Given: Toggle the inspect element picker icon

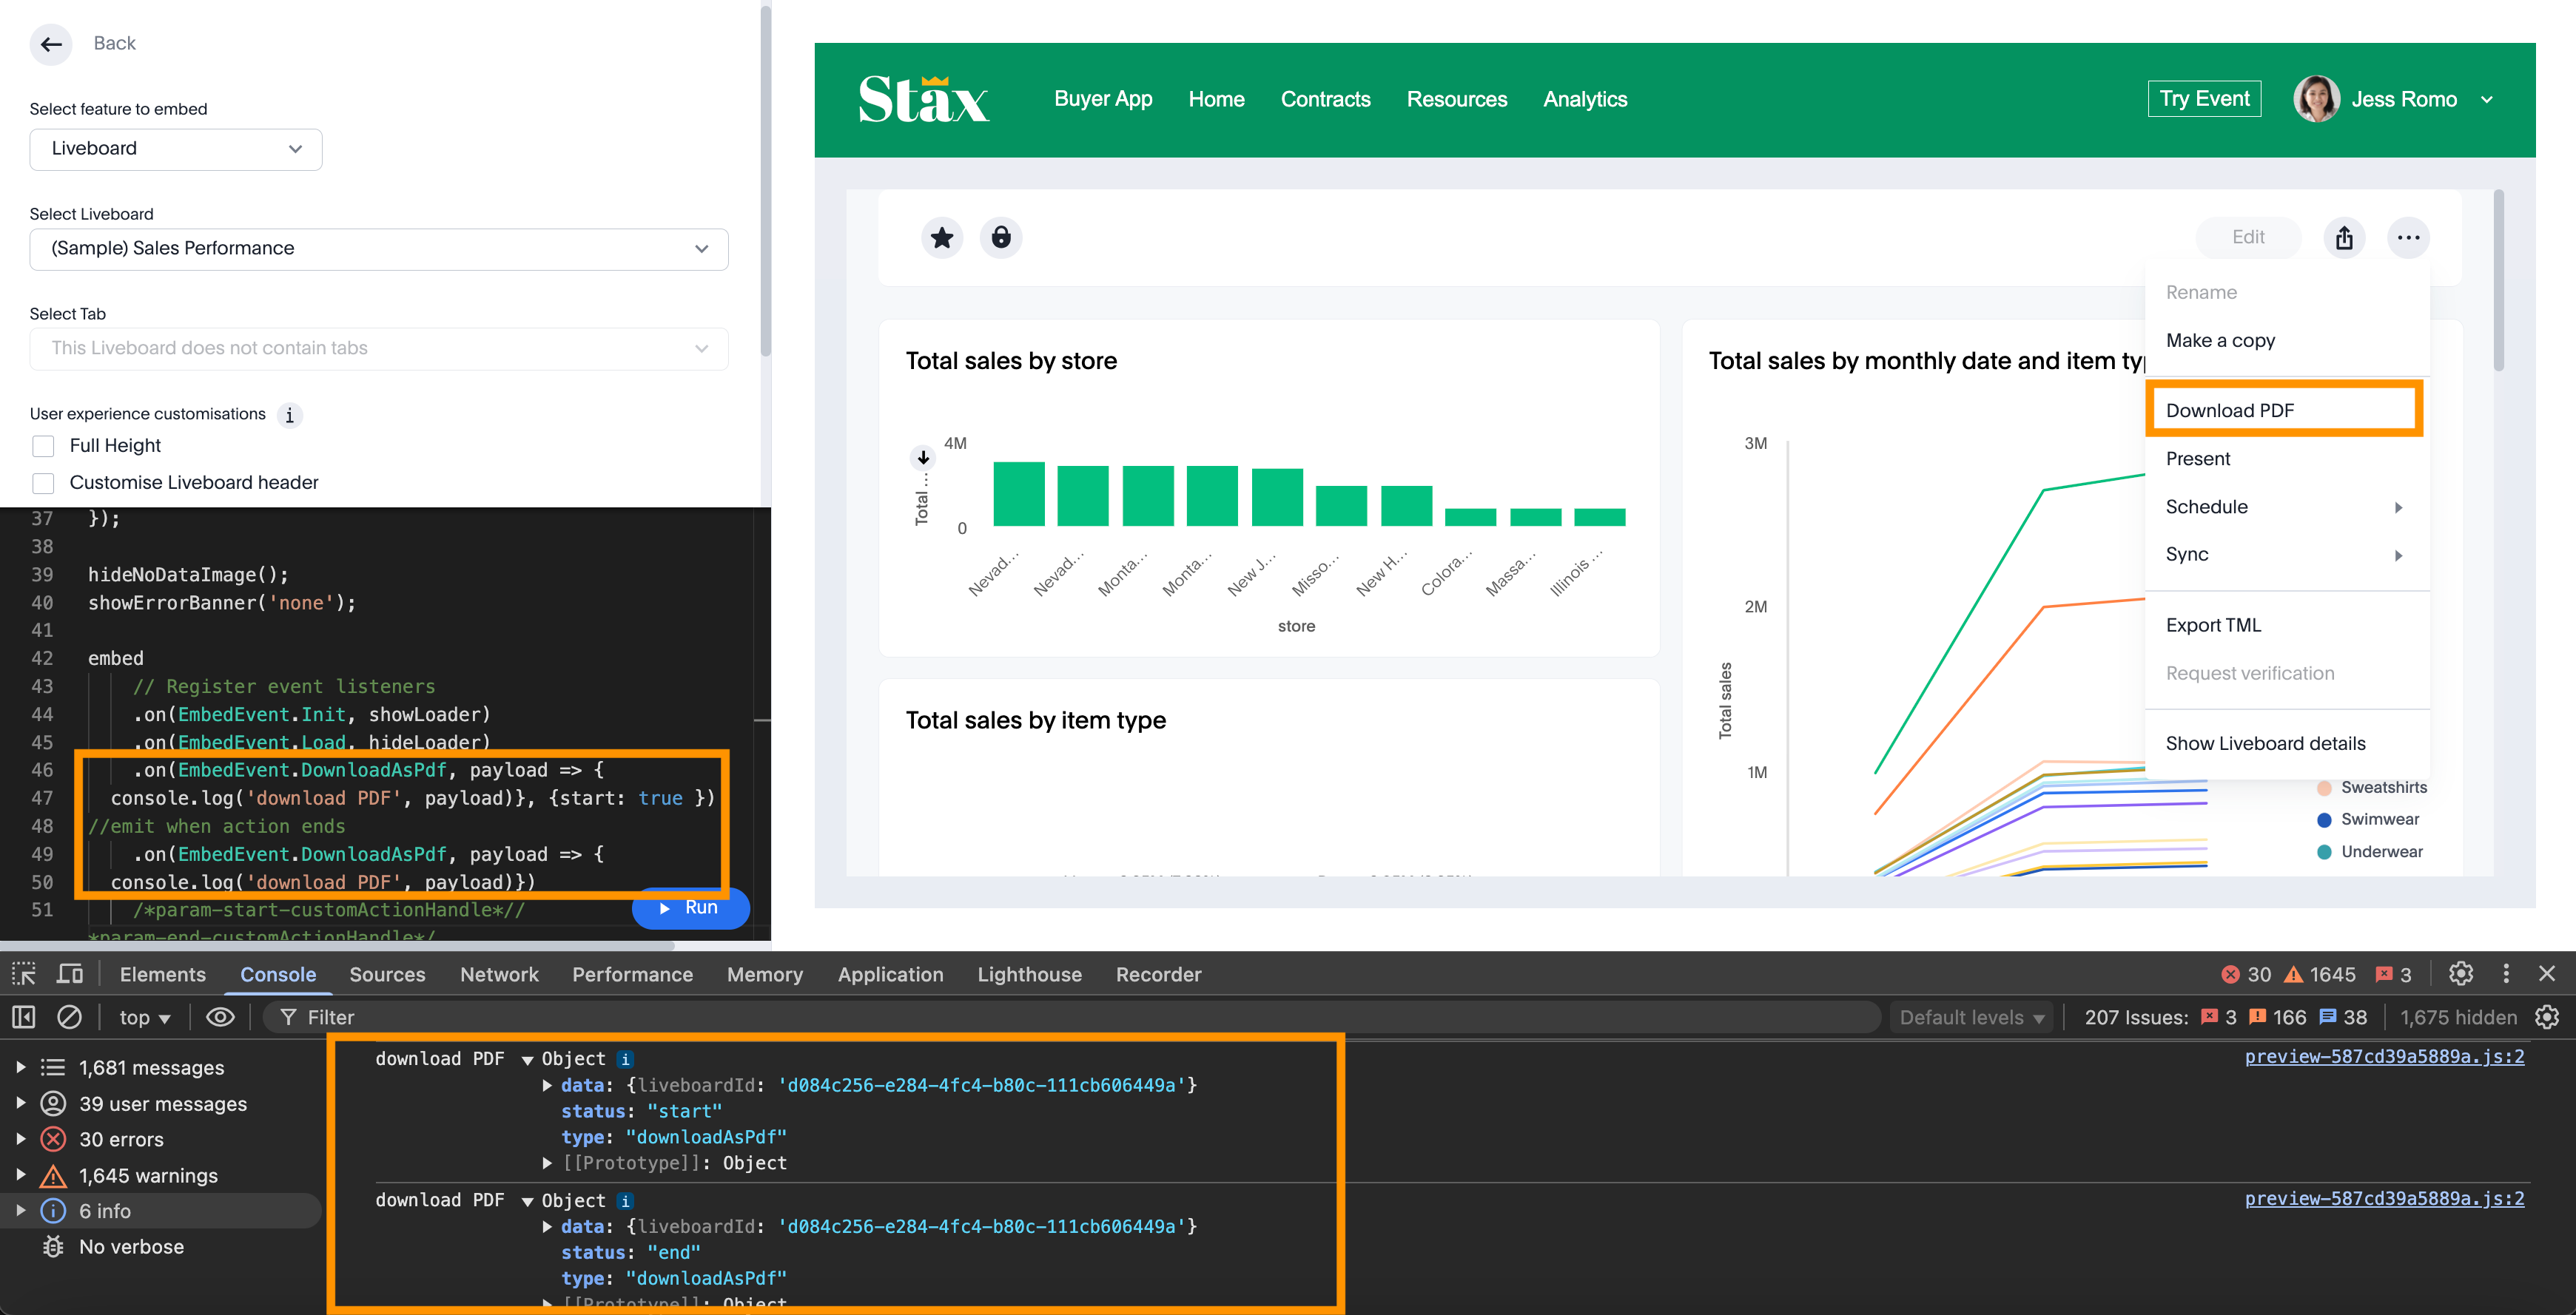Looking at the screenshot, I should tap(24, 973).
